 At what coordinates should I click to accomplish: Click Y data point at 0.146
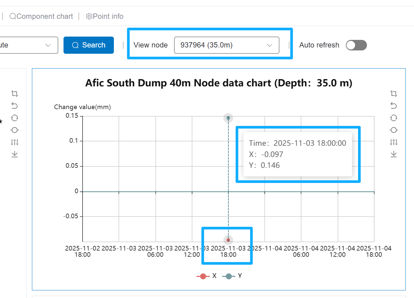[x=228, y=118]
